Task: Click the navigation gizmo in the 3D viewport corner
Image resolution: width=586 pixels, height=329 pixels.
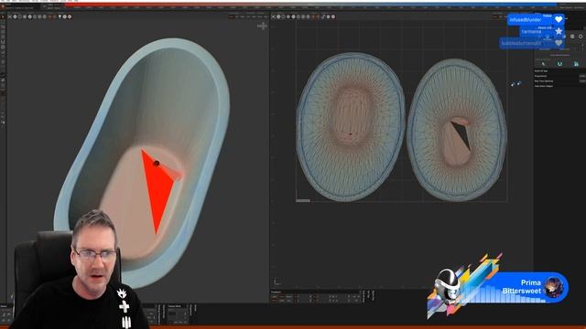Action: (x=263, y=26)
